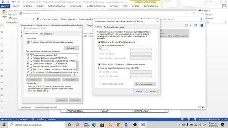Switch to details view icon at bottom right
This screenshot has width=228, height=128.
(x=199, y=107)
